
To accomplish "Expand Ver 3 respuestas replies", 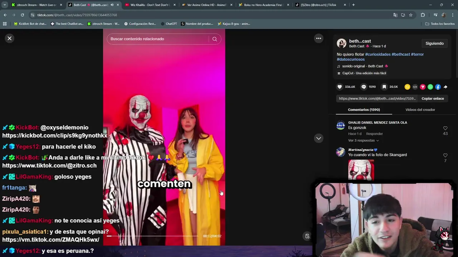I will [363, 141].
